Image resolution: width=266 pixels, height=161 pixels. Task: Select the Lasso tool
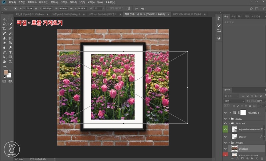click(4, 24)
